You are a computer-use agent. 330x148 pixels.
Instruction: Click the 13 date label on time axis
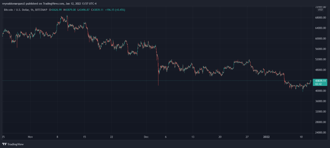193,137
